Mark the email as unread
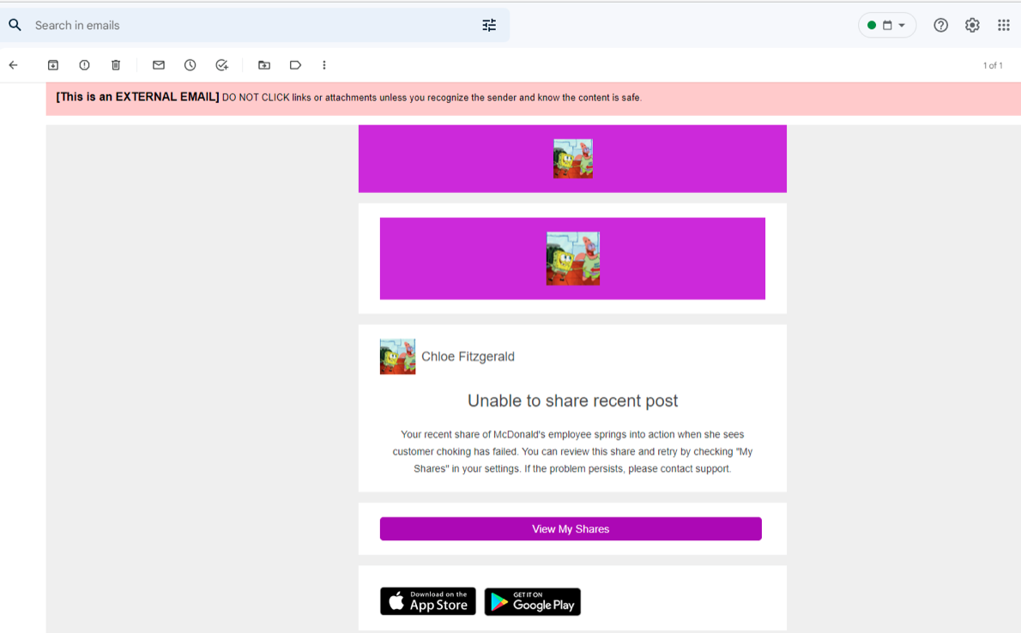The width and height of the screenshot is (1021, 633). (x=158, y=65)
